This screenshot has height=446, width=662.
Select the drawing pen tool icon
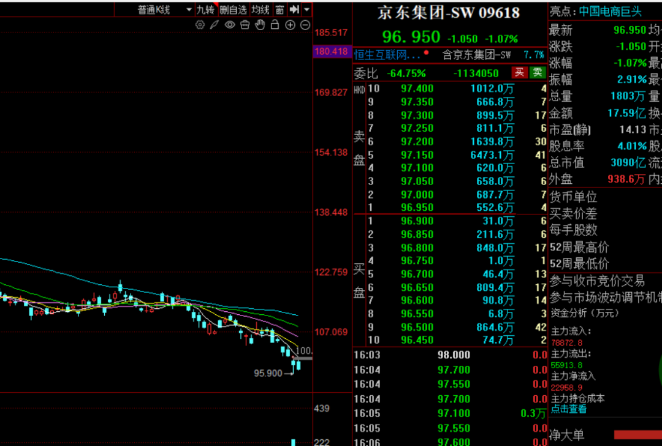(x=215, y=25)
